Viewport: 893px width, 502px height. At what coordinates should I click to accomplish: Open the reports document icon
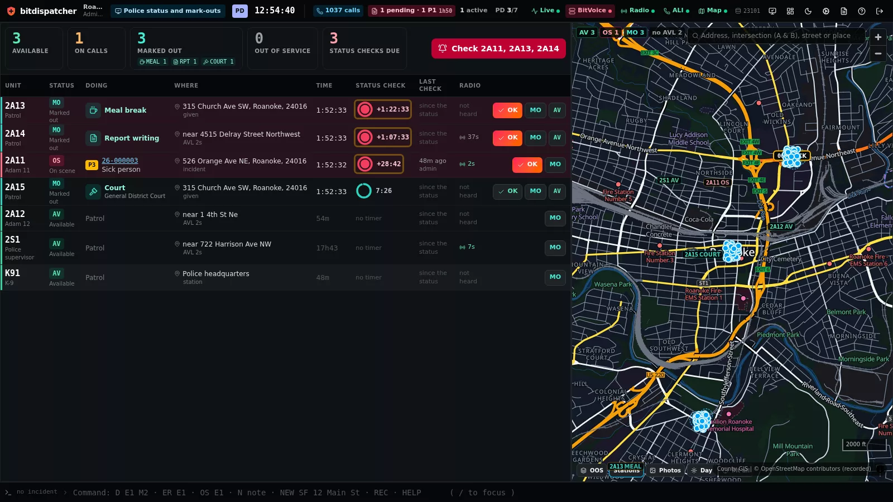[x=844, y=11]
